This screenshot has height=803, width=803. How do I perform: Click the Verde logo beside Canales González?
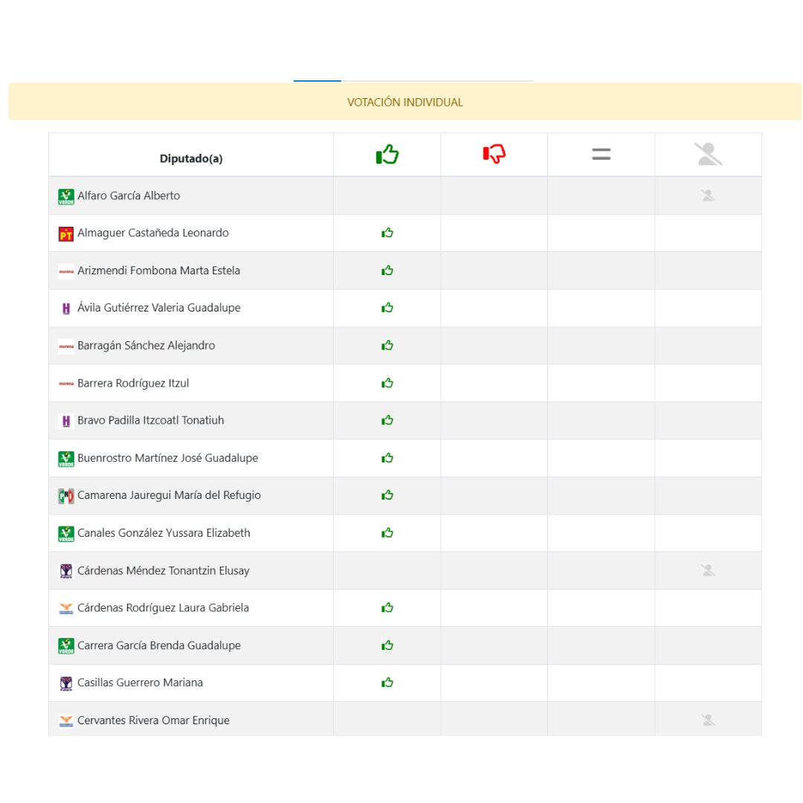pos(66,534)
